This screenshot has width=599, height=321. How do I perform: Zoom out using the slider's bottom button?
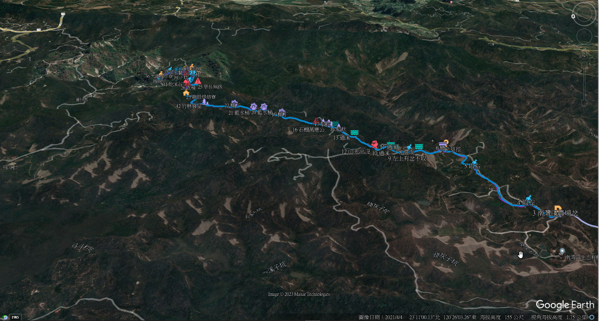tap(584, 103)
